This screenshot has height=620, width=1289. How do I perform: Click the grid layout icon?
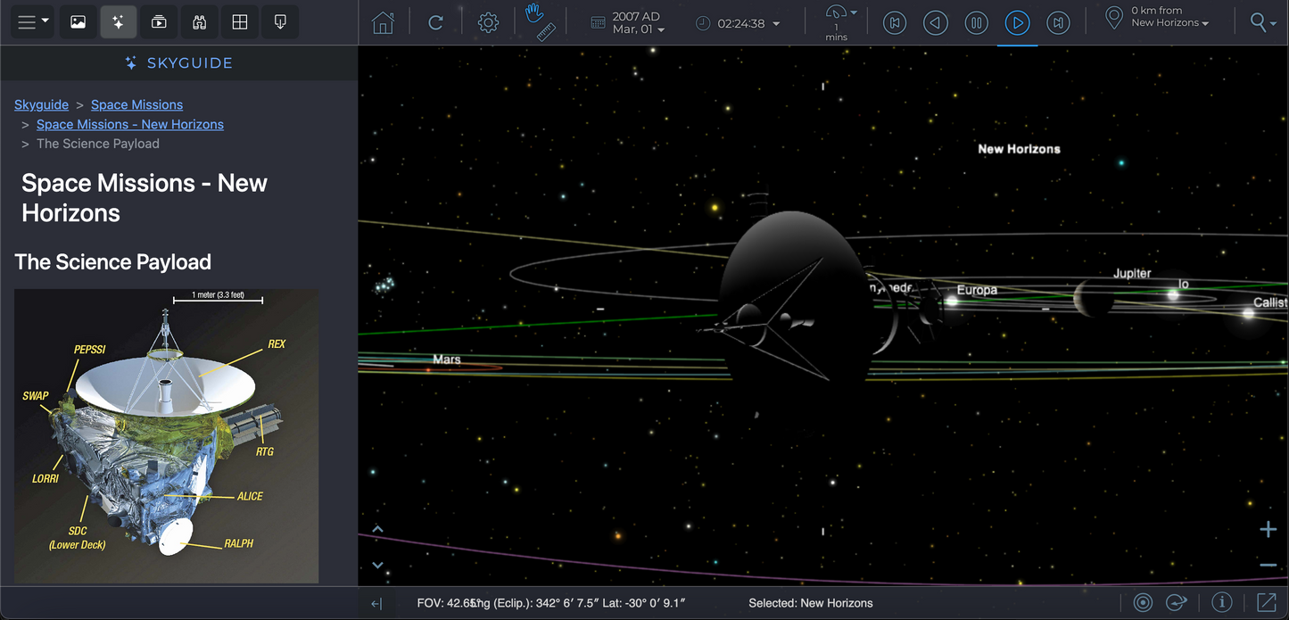coord(240,22)
